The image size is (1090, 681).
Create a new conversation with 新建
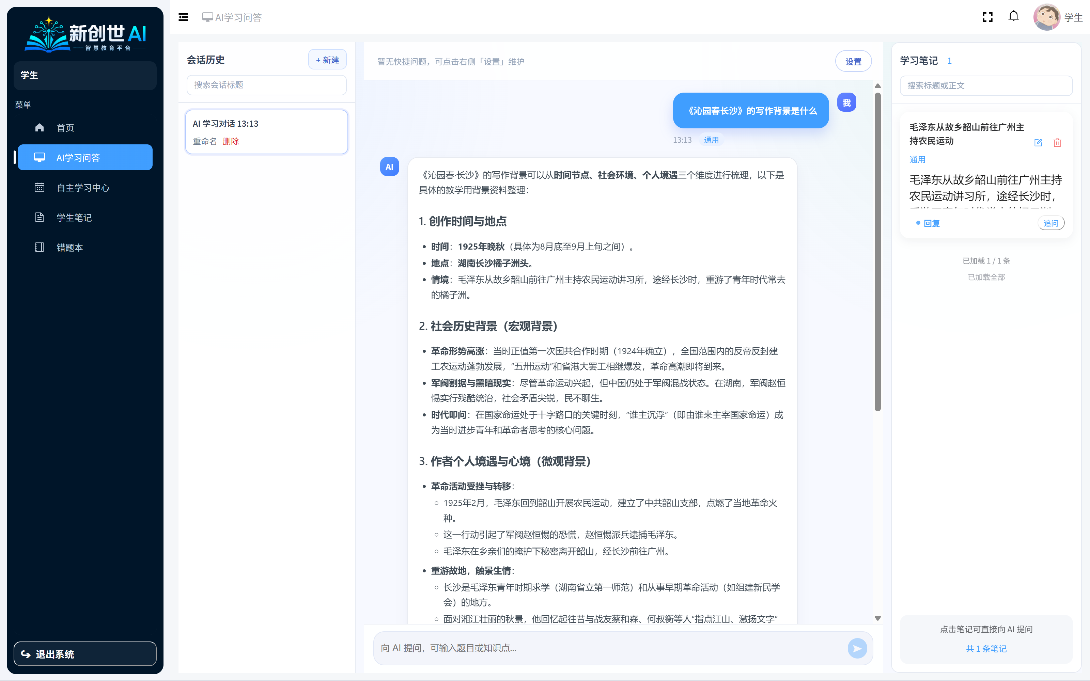coord(327,60)
